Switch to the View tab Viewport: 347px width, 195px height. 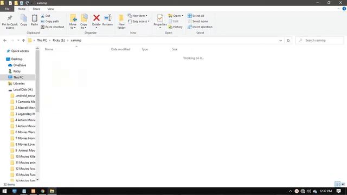click(50, 9)
